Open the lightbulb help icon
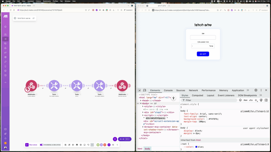 [115, 139]
